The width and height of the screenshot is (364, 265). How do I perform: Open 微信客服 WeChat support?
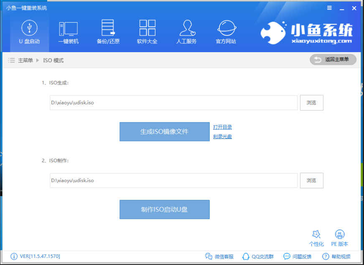(x=219, y=256)
